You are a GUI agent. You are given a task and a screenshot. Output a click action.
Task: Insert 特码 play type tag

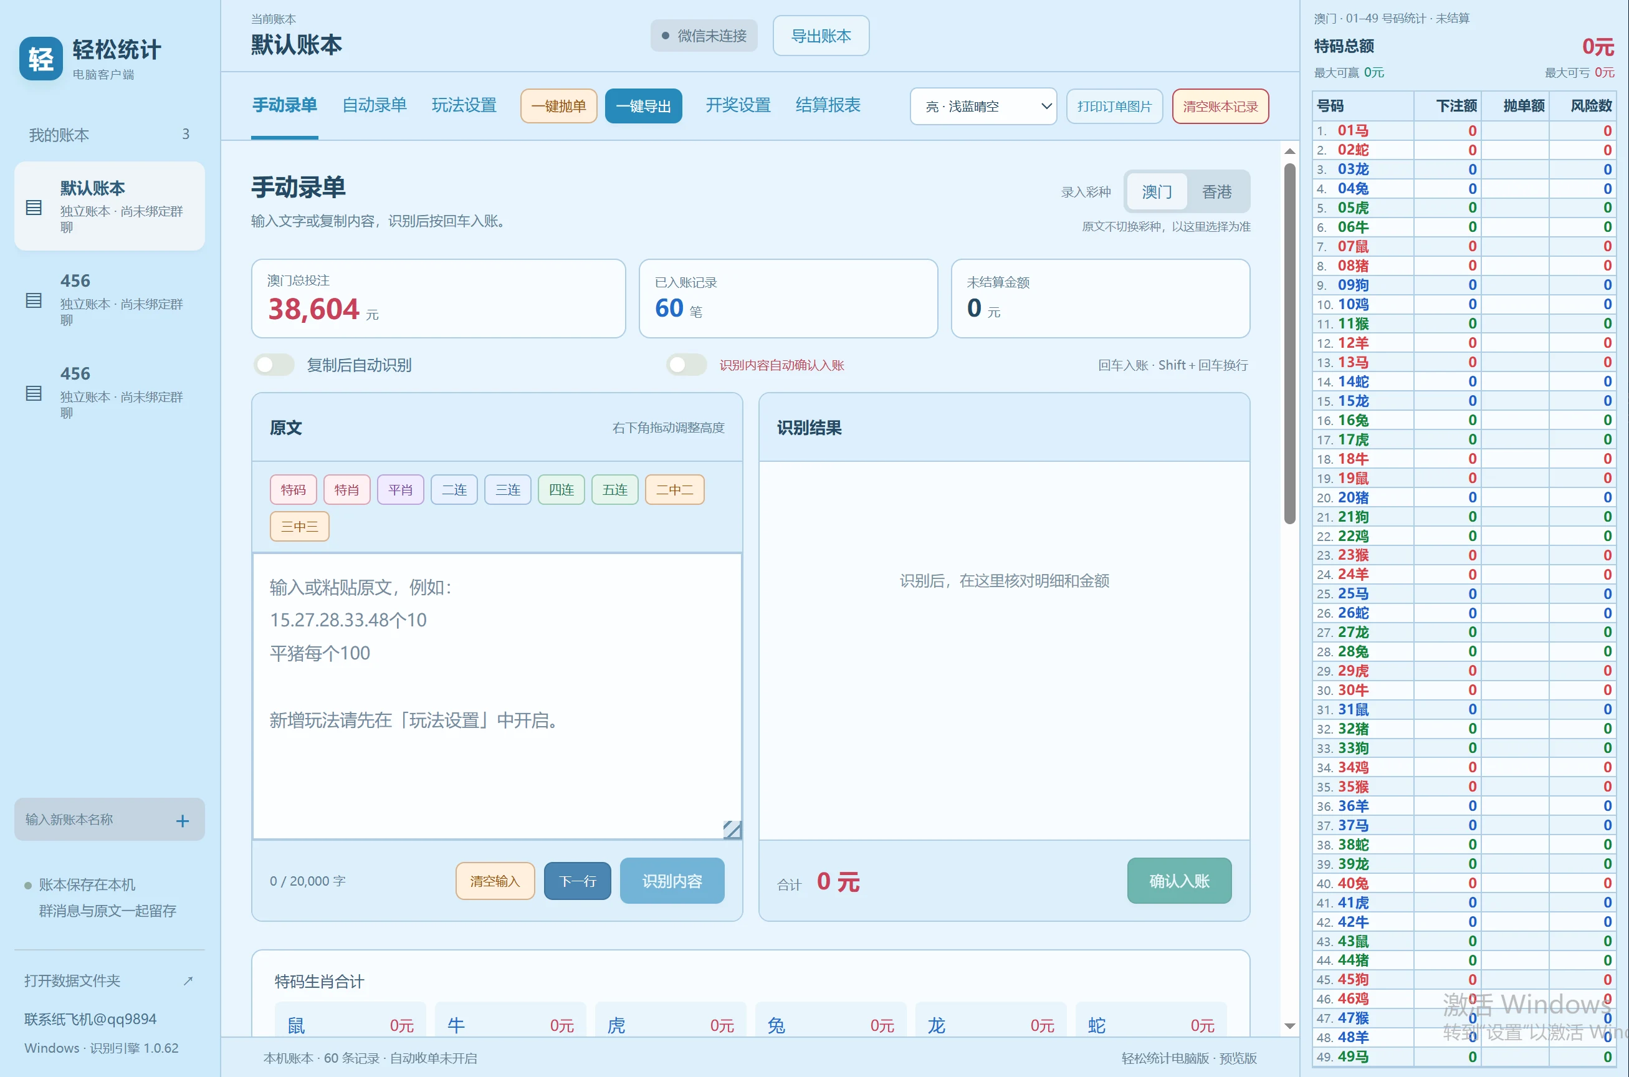tap(294, 490)
